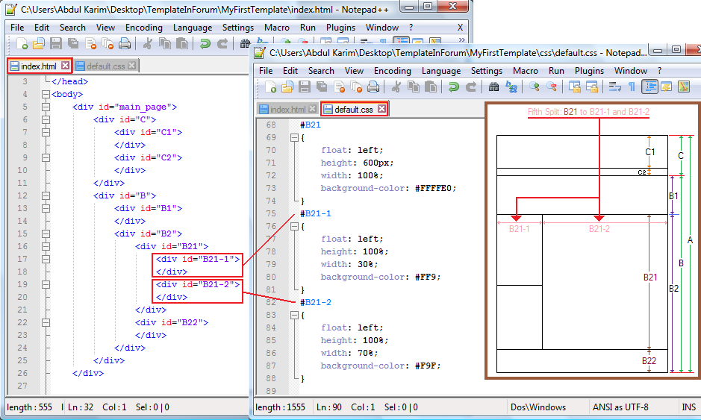The height and width of the screenshot is (420, 701).
Task: Collapse the #B21 CSS block fold at line 69
Action: tap(293, 138)
